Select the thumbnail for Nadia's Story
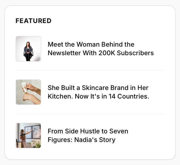 28,136
